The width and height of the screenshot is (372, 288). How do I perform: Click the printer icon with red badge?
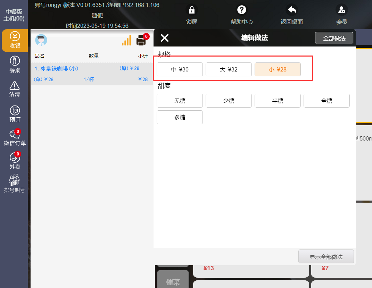(x=141, y=40)
